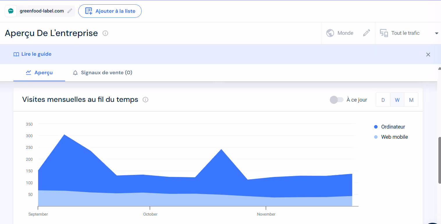This screenshot has height=224, width=441.
Task: Toggle the Web mobile legend series
Action: pos(391,137)
